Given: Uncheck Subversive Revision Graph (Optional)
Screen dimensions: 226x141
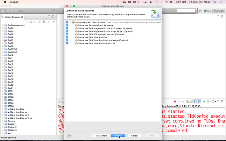Looking at the screenshot, I should tap(67, 25).
